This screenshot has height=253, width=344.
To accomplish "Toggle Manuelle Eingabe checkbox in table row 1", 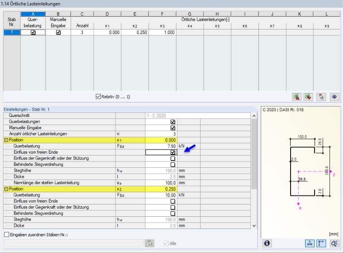I will point(58,32).
